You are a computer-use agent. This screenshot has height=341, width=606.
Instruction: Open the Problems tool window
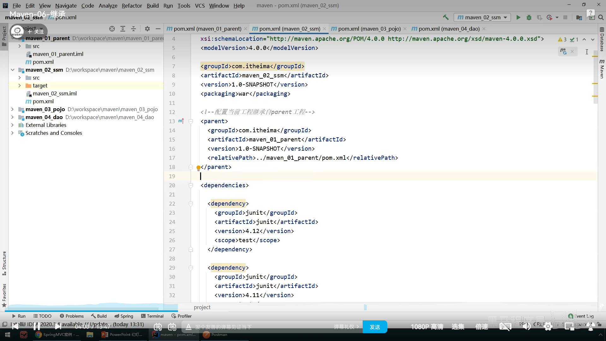pyautogui.click(x=72, y=316)
